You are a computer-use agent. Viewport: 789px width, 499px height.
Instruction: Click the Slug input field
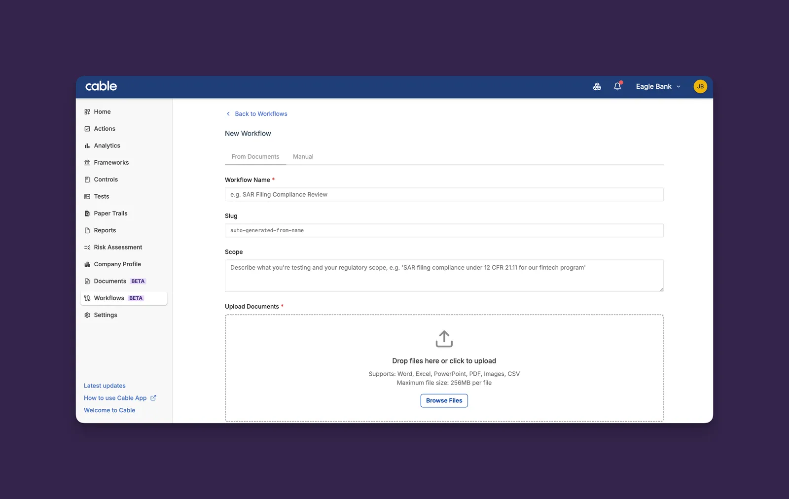(444, 230)
